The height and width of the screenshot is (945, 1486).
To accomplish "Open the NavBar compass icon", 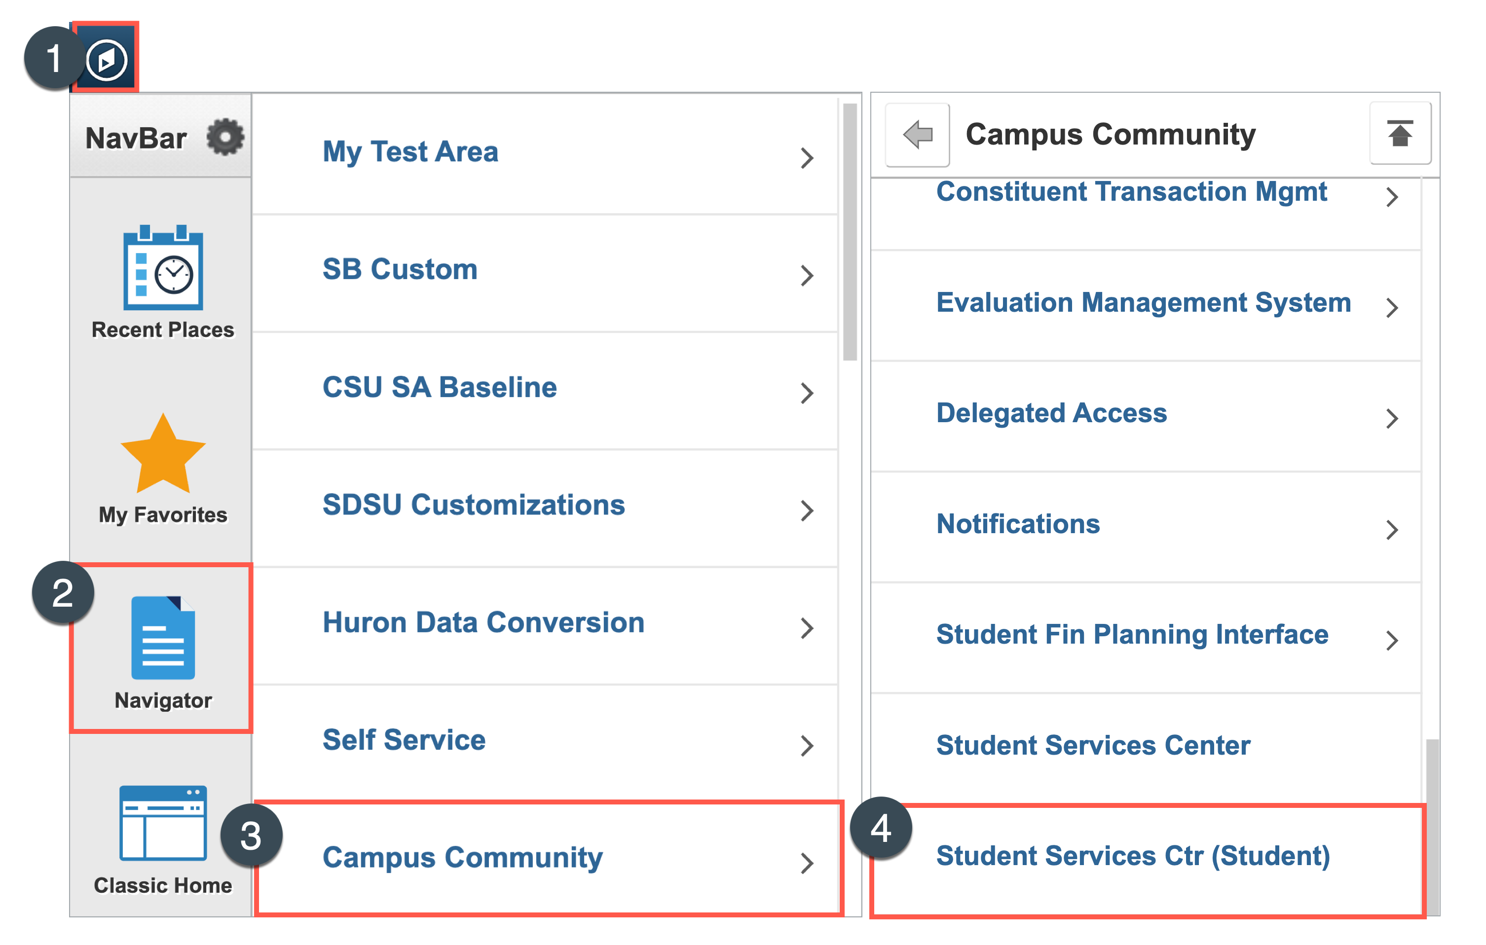I will pos(105,57).
